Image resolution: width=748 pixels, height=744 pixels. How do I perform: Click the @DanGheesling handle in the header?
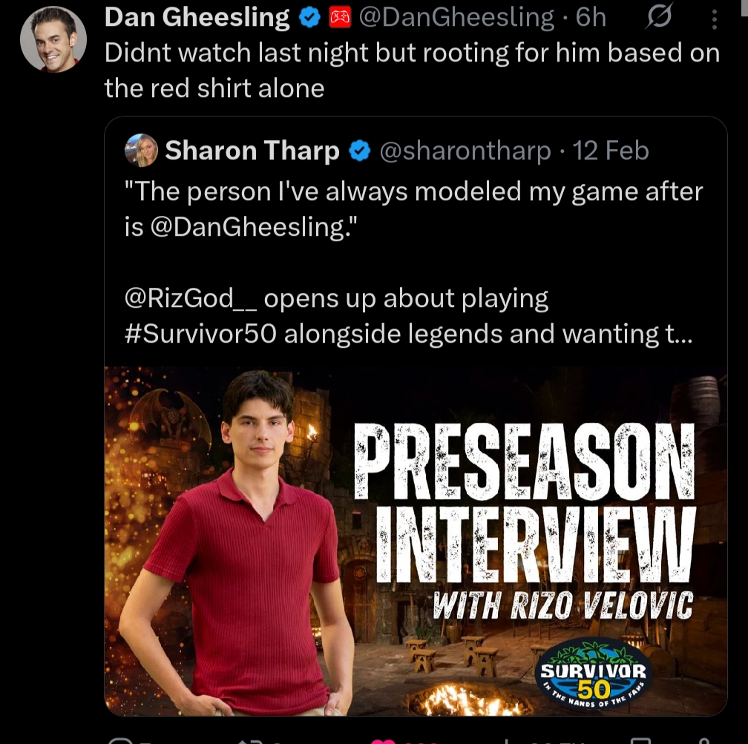(x=456, y=18)
